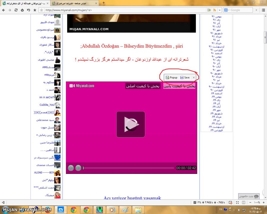Select low quality playback button
The width and height of the screenshot is (267, 214).
click(179, 86)
